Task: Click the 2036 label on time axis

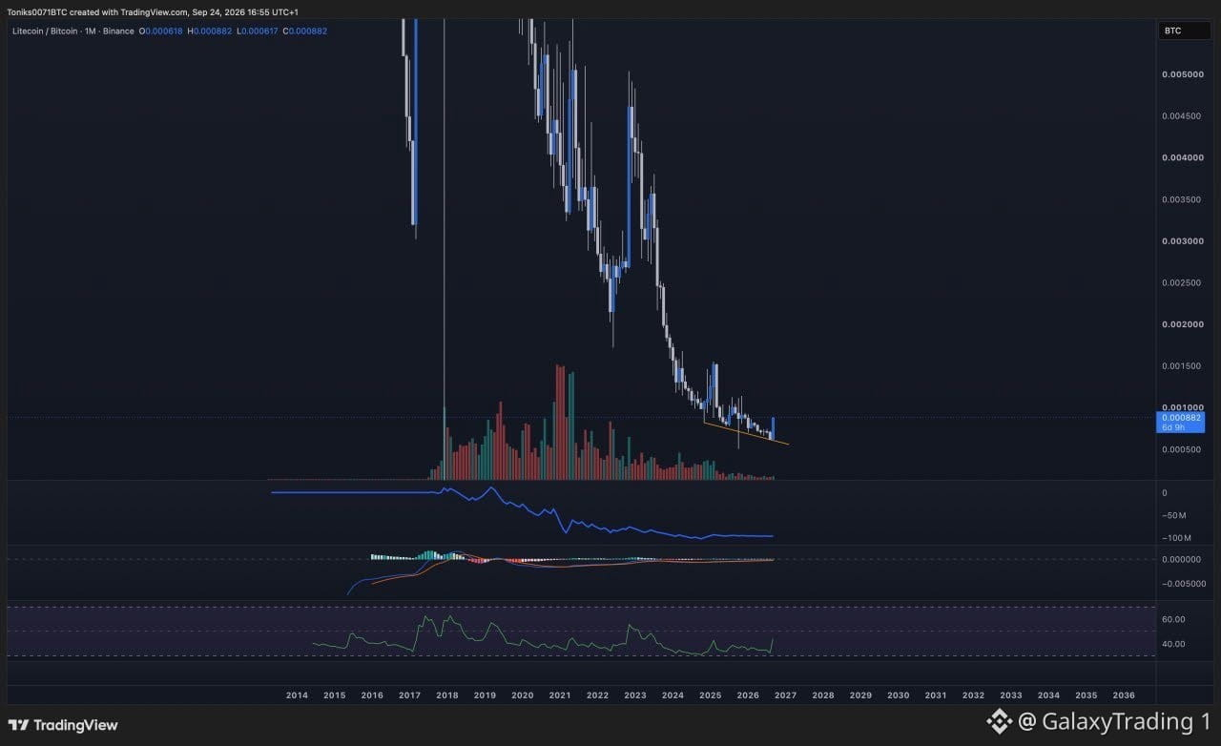Action: 1124,695
